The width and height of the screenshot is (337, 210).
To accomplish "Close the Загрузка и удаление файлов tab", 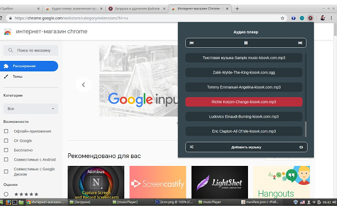I will pos(164,9).
